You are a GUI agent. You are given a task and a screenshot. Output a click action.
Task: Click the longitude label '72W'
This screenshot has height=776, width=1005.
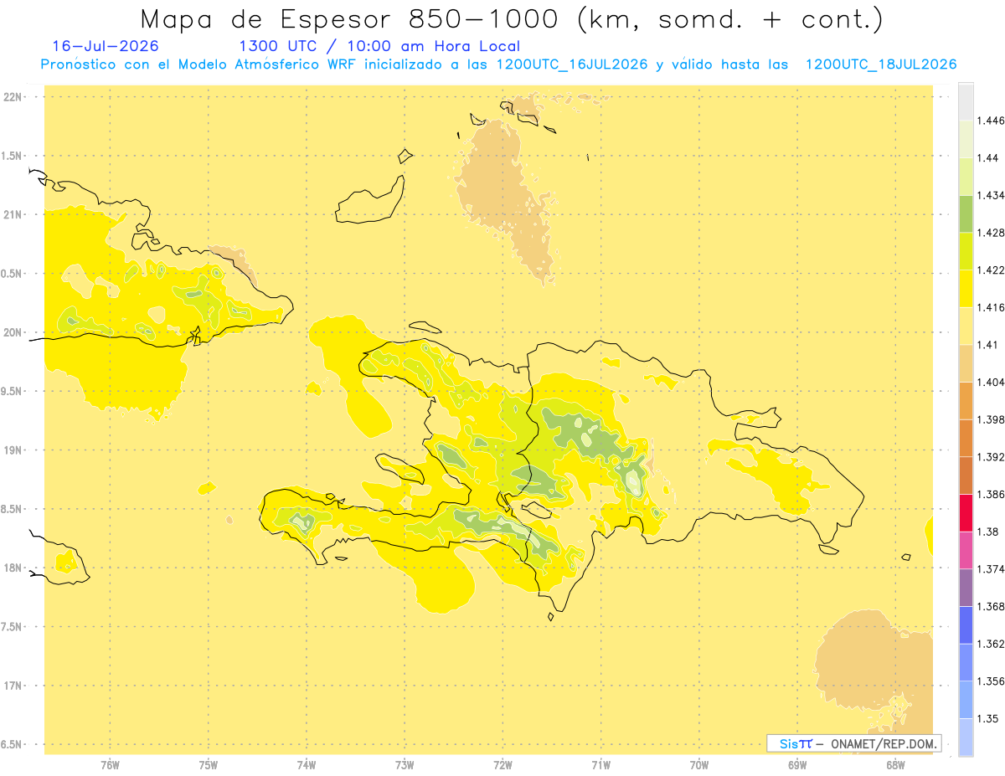point(502,764)
